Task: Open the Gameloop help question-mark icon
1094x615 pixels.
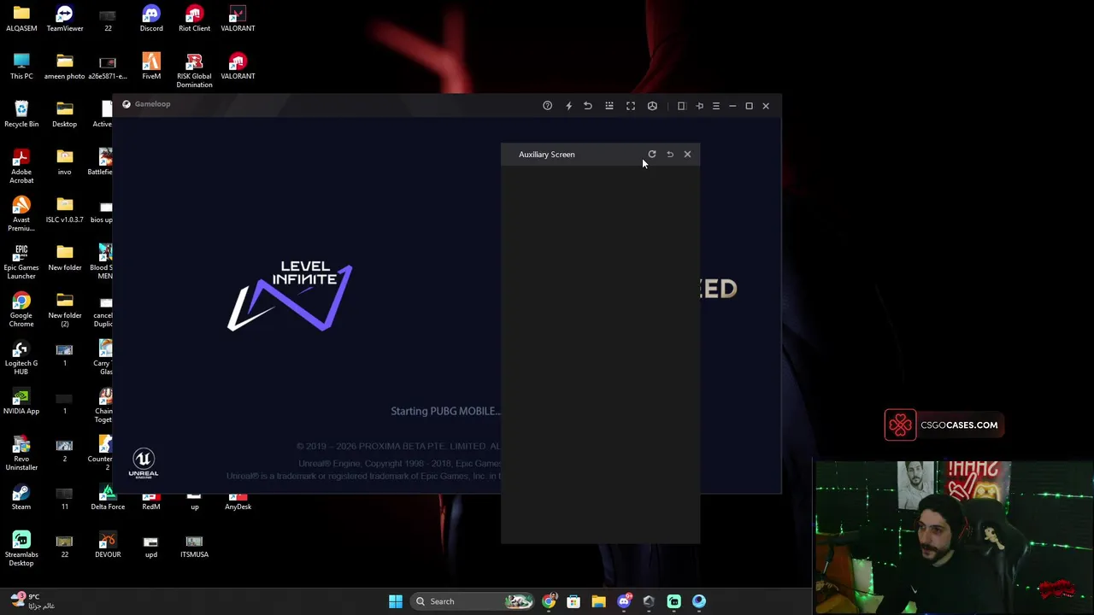Action: point(547,106)
